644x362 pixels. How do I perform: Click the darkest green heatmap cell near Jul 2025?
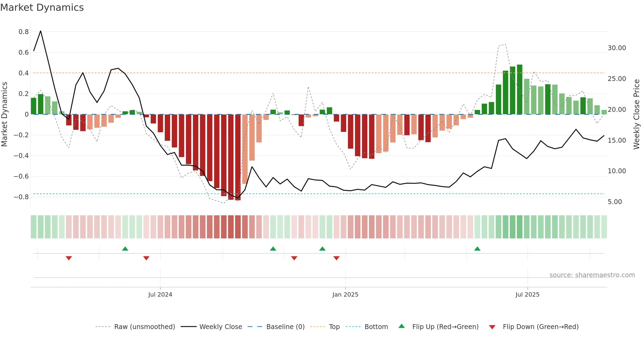[519, 227]
